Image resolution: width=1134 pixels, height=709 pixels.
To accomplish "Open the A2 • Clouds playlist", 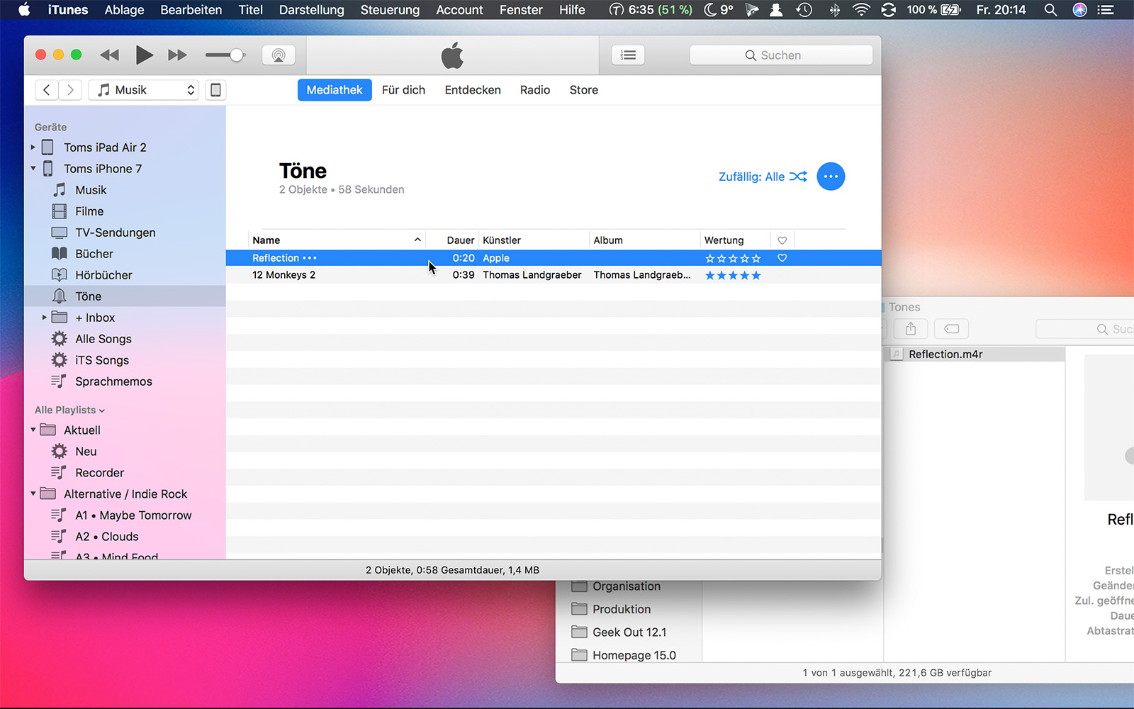I will (x=107, y=537).
